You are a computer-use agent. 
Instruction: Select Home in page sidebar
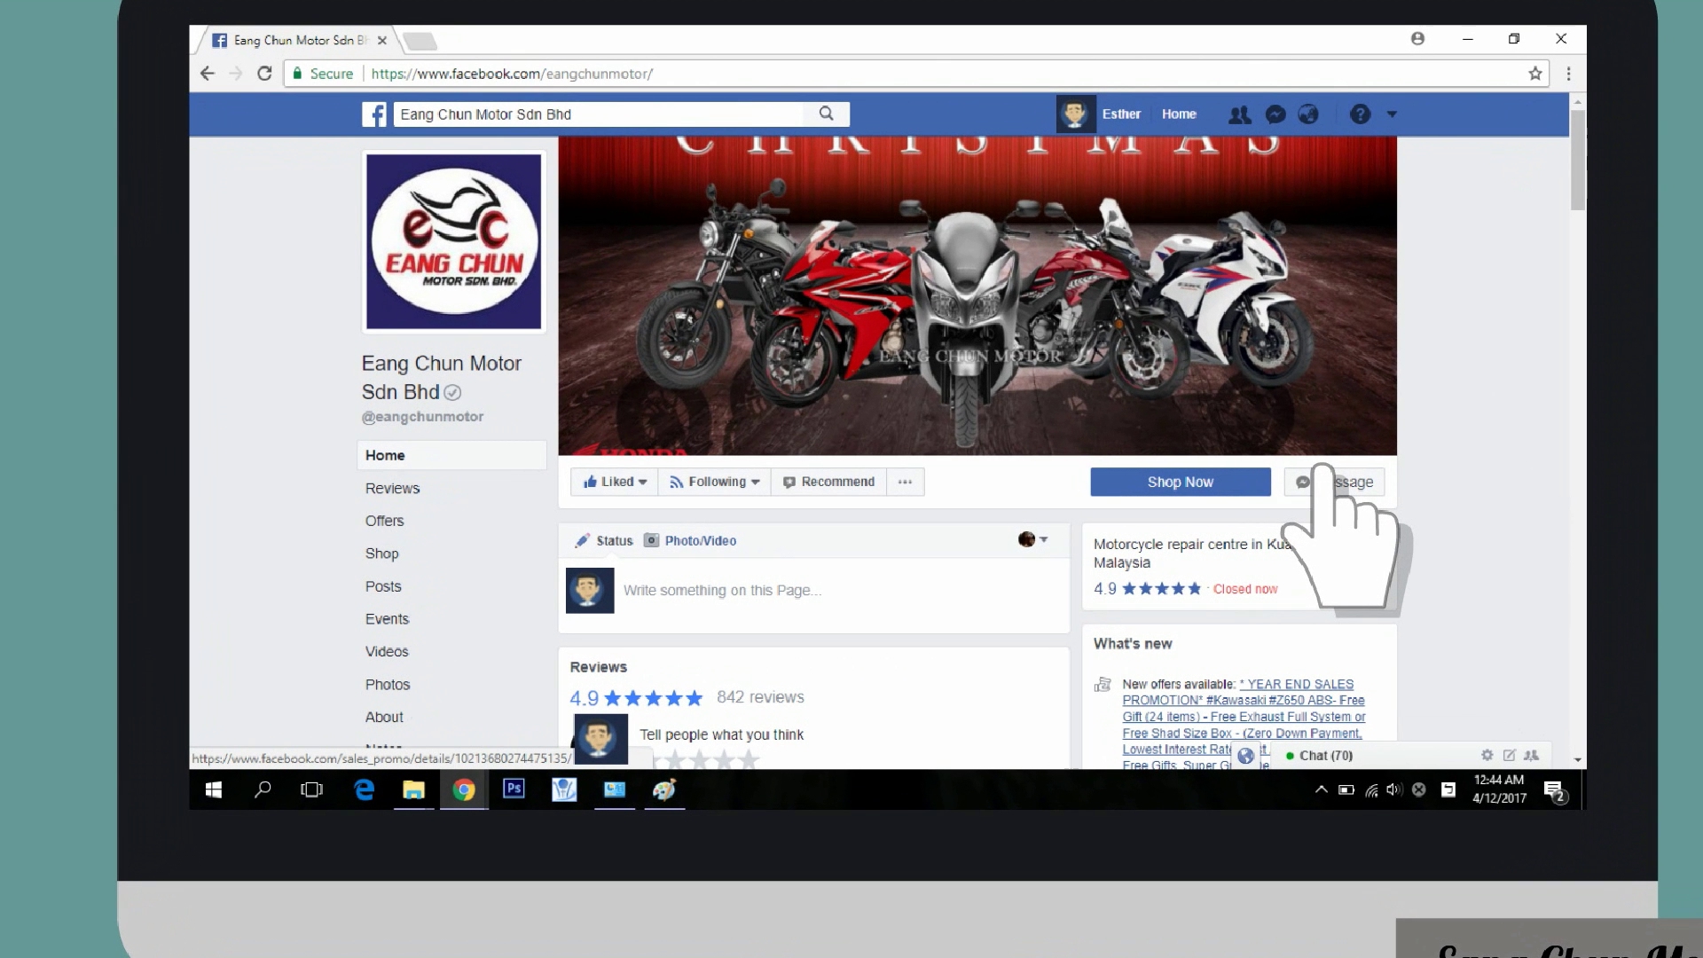[451, 455]
